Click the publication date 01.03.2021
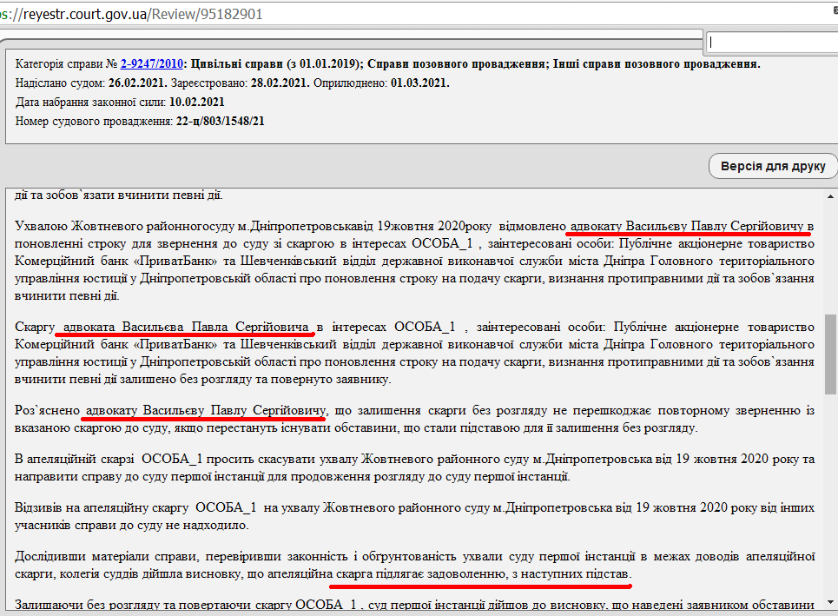Image resolution: width=838 pixels, height=616 pixels. [x=419, y=83]
